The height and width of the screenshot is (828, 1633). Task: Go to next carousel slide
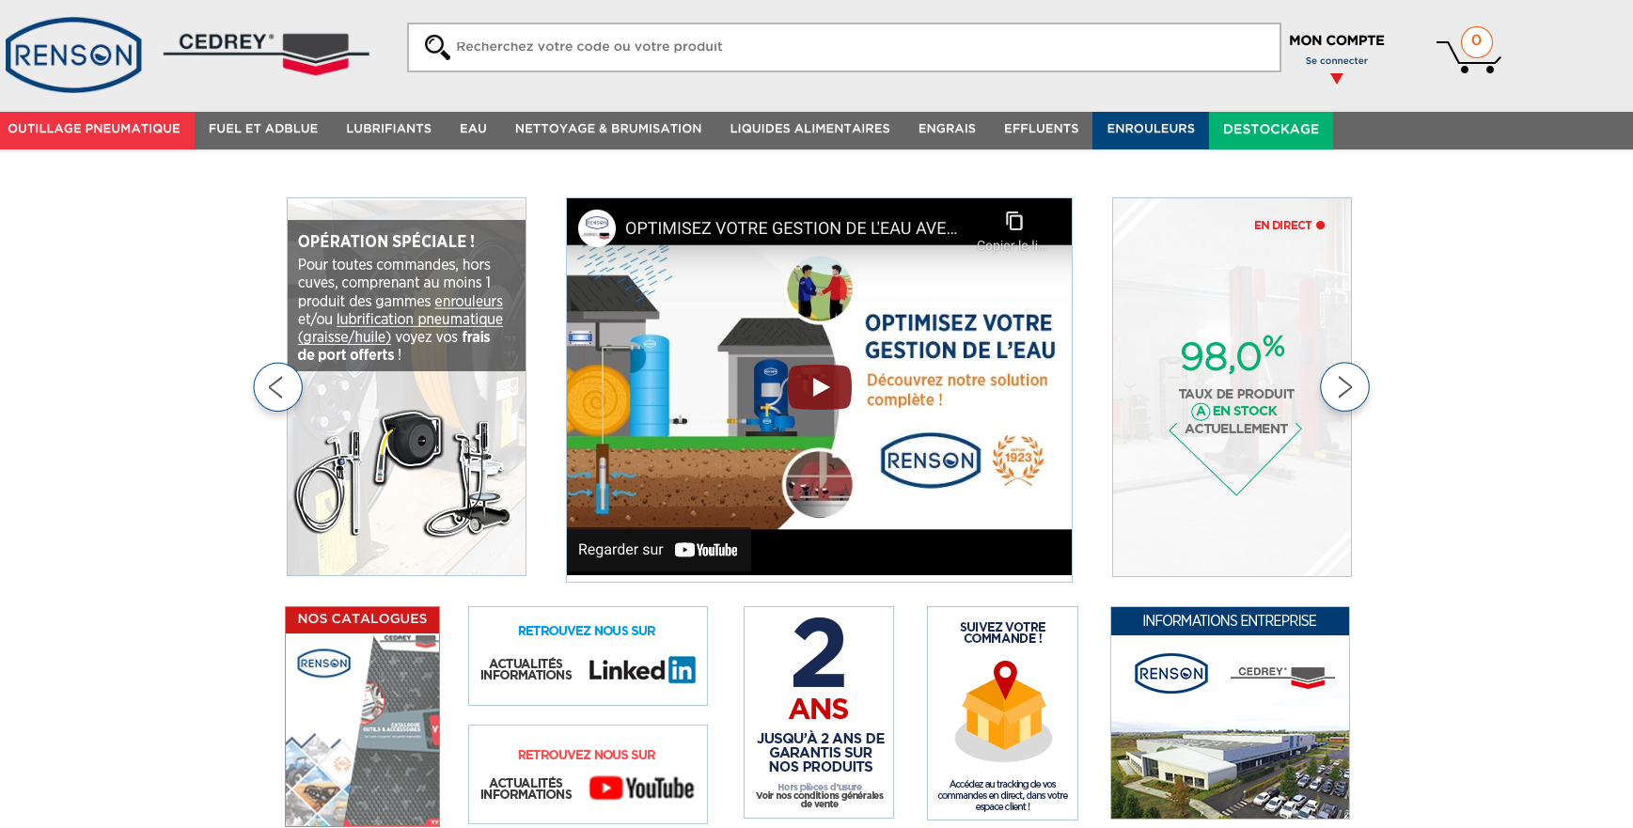(x=1344, y=387)
